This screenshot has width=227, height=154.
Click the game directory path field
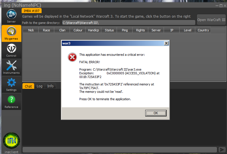128,23
